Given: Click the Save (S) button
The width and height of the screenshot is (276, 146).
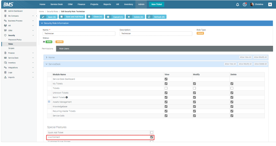Looking at the screenshot, I should coord(48,17).
